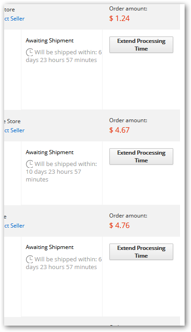Screen dimensions: 191x332
Task: Click the 'Order amount:' label above $ 4.67
Action: pos(128,120)
